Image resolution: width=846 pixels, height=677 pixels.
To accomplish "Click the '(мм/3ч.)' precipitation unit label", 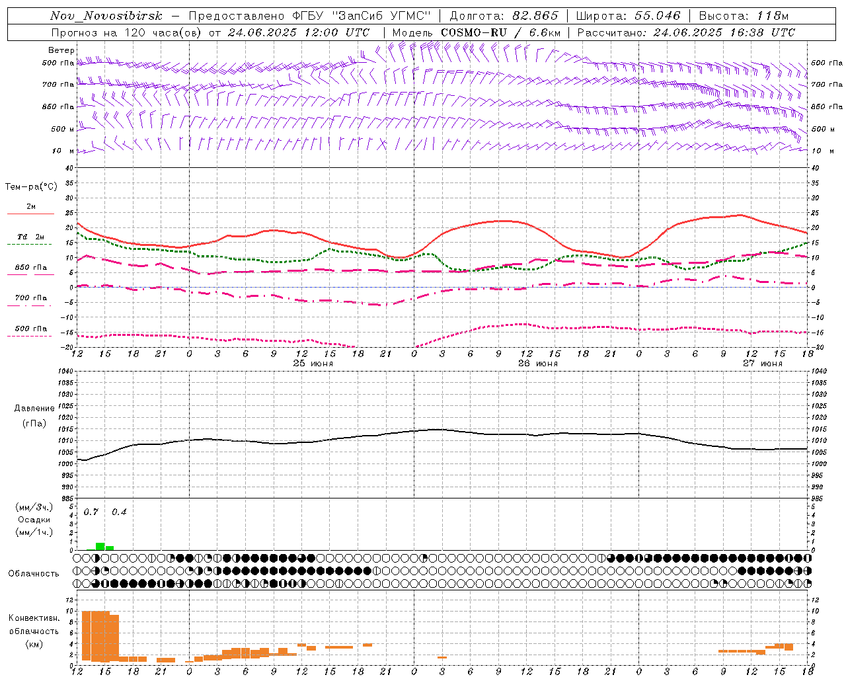I will (x=34, y=507).
